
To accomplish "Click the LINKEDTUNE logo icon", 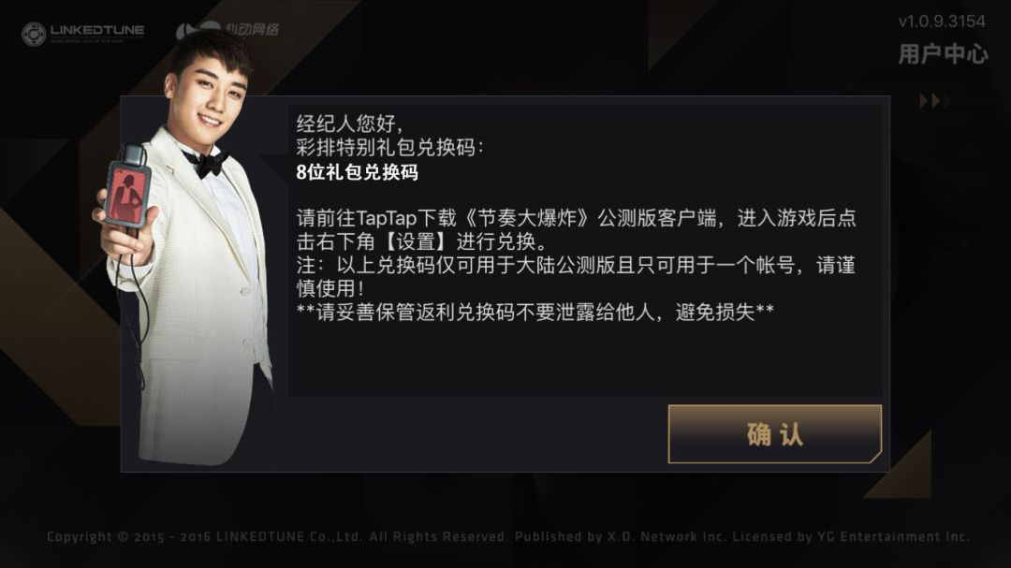I will pyautogui.click(x=82, y=34).
